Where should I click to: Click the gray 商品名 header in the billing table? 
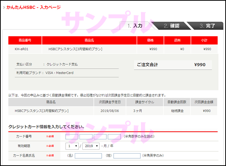pos(51,102)
